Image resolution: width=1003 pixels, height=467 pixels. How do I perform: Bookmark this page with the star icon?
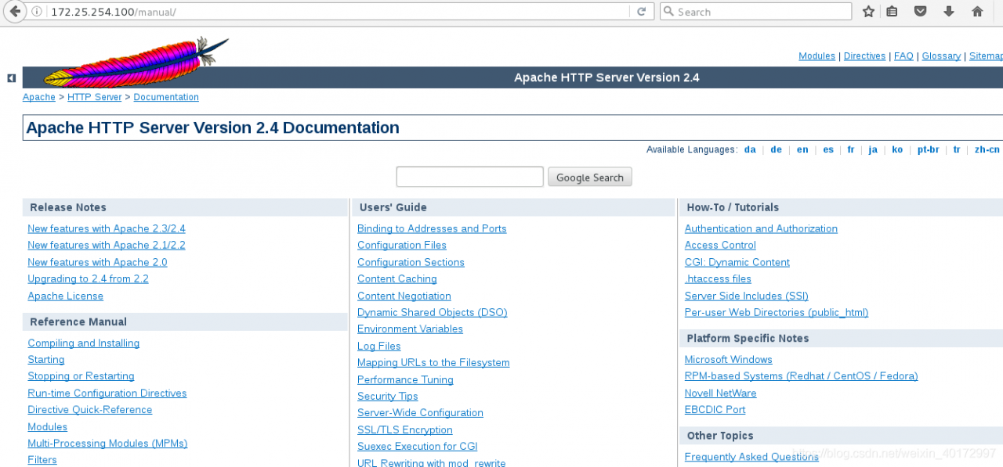[868, 12]
